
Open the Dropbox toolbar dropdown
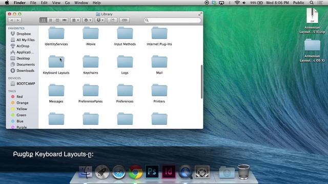coord(100,20)
